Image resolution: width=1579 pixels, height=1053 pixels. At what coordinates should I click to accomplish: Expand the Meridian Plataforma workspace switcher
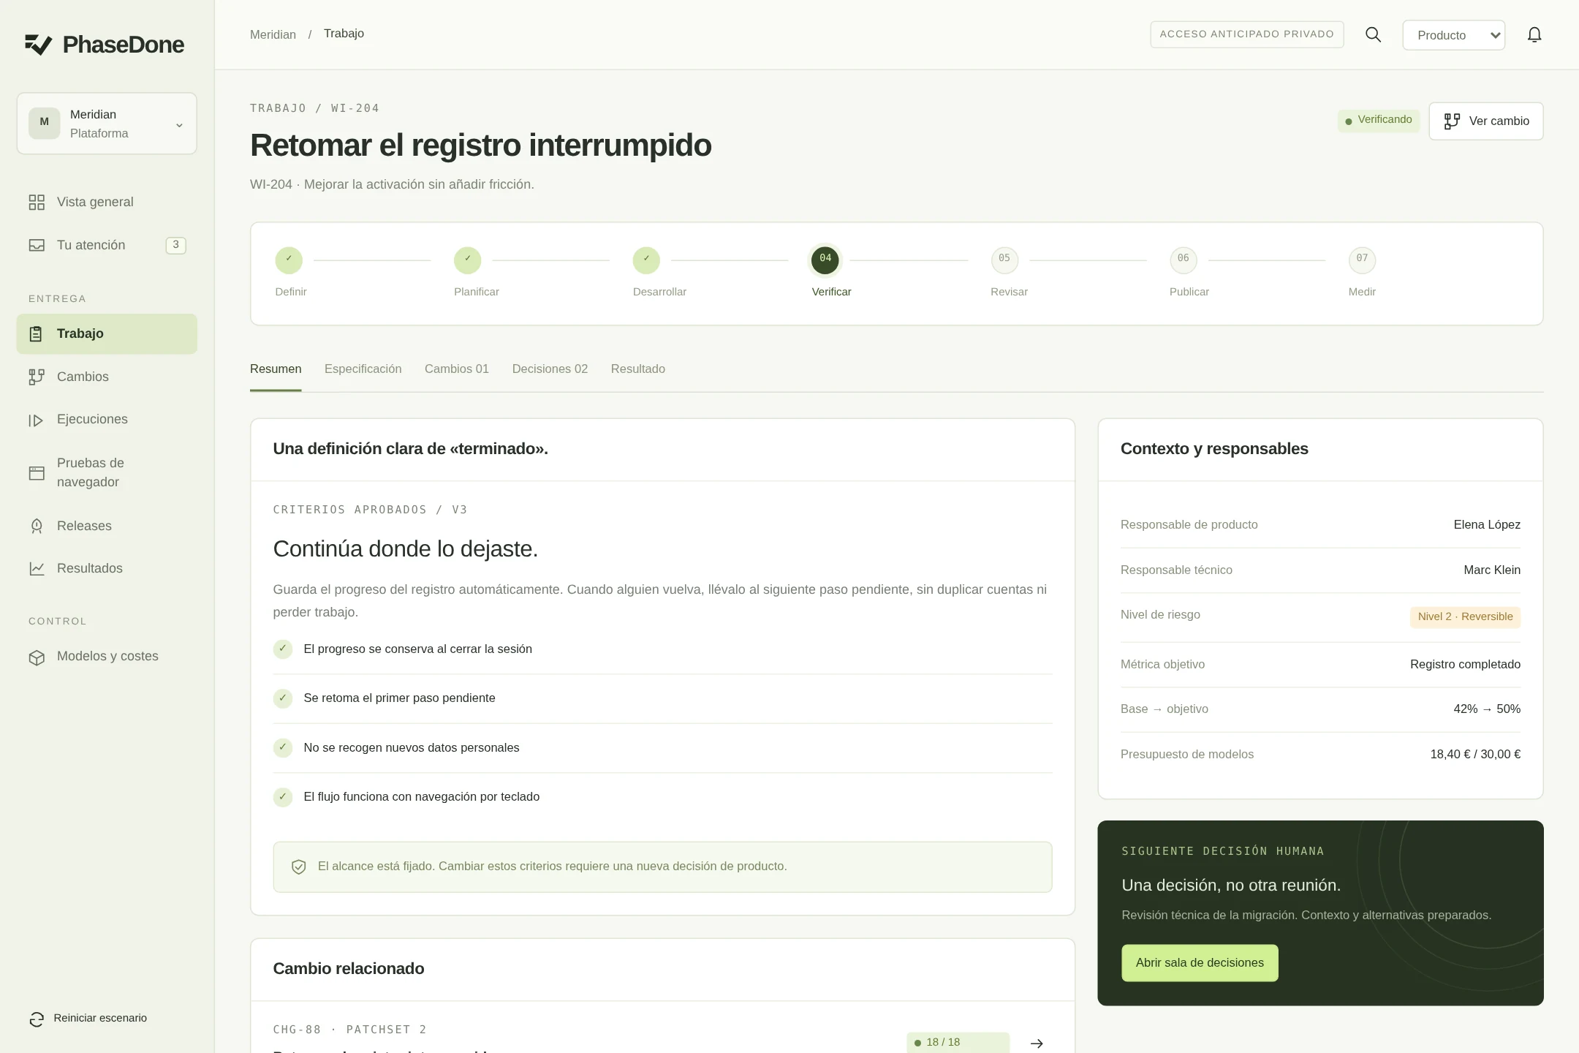click(x=107, y=124)
